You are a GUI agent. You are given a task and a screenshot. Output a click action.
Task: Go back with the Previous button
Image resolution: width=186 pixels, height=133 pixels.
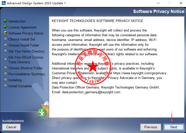click(x=151, y=127)
